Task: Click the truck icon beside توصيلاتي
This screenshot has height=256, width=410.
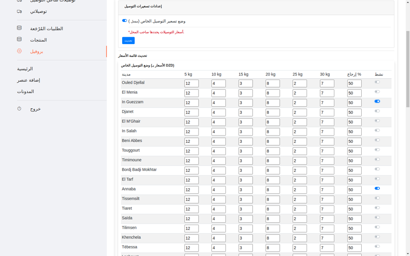Action: click(x=19, y=11)
